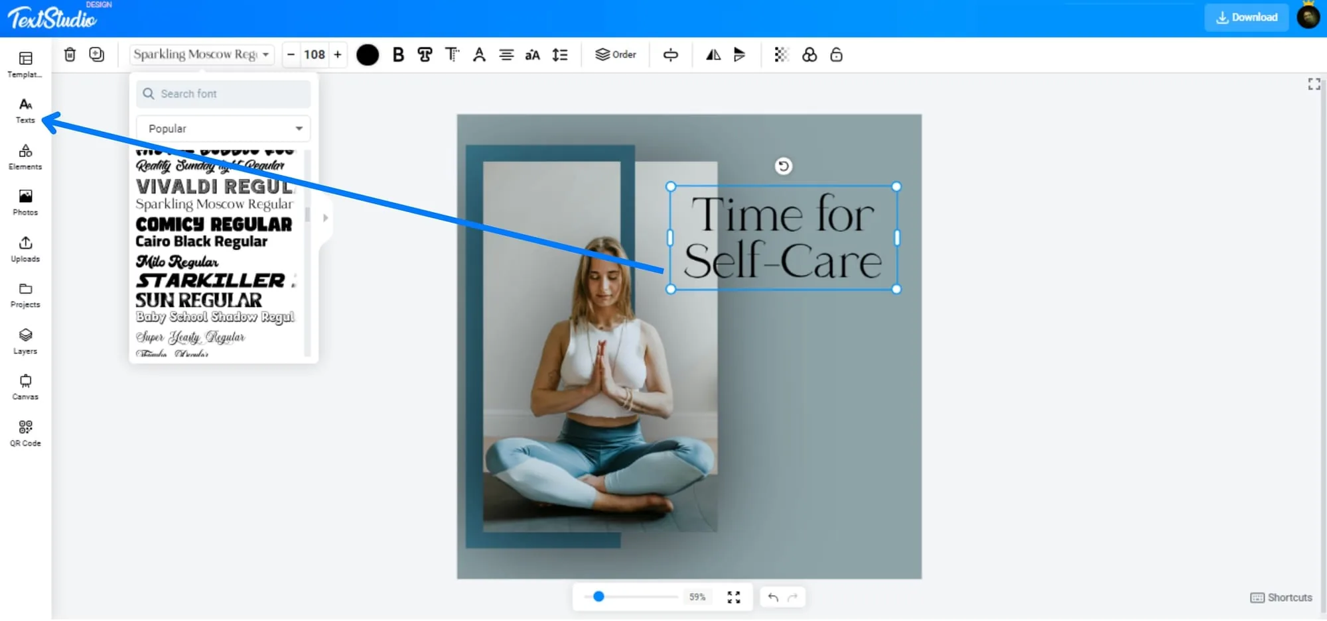Expand the side panel with arrow handle
The width and height of the screenshot is (1327, 621).
tap(325, 218)
